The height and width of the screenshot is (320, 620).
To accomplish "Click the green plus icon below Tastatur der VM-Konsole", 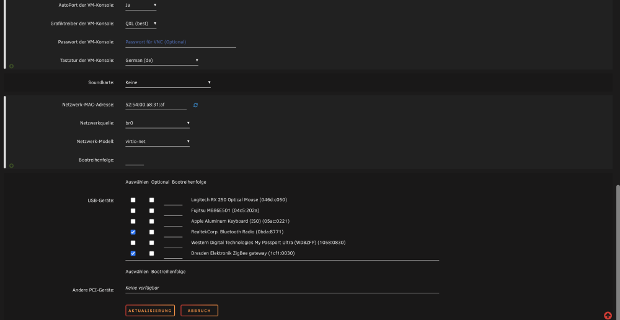I will pos(11,66).
